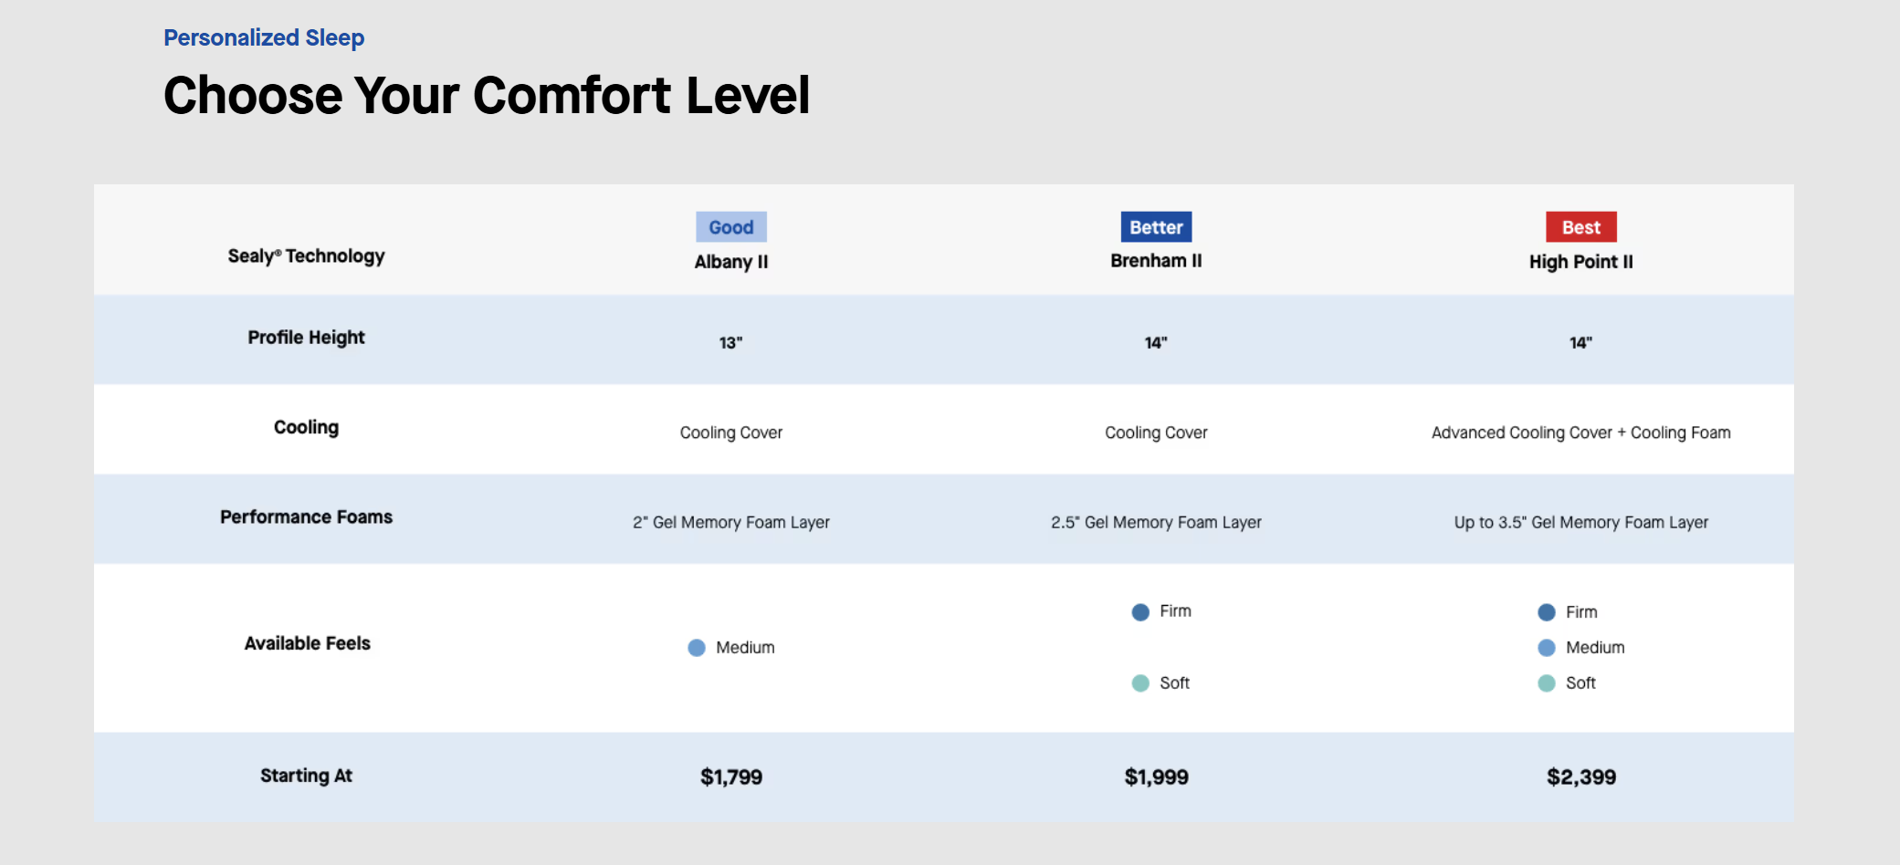Viewport: 1900px width, 865px height.
Task: Open the High Point II model heading
Action: click(x=1580, y=262)
